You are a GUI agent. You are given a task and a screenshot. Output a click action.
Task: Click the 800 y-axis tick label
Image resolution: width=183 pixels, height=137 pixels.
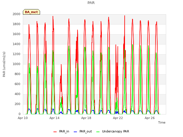pos(17,74)
